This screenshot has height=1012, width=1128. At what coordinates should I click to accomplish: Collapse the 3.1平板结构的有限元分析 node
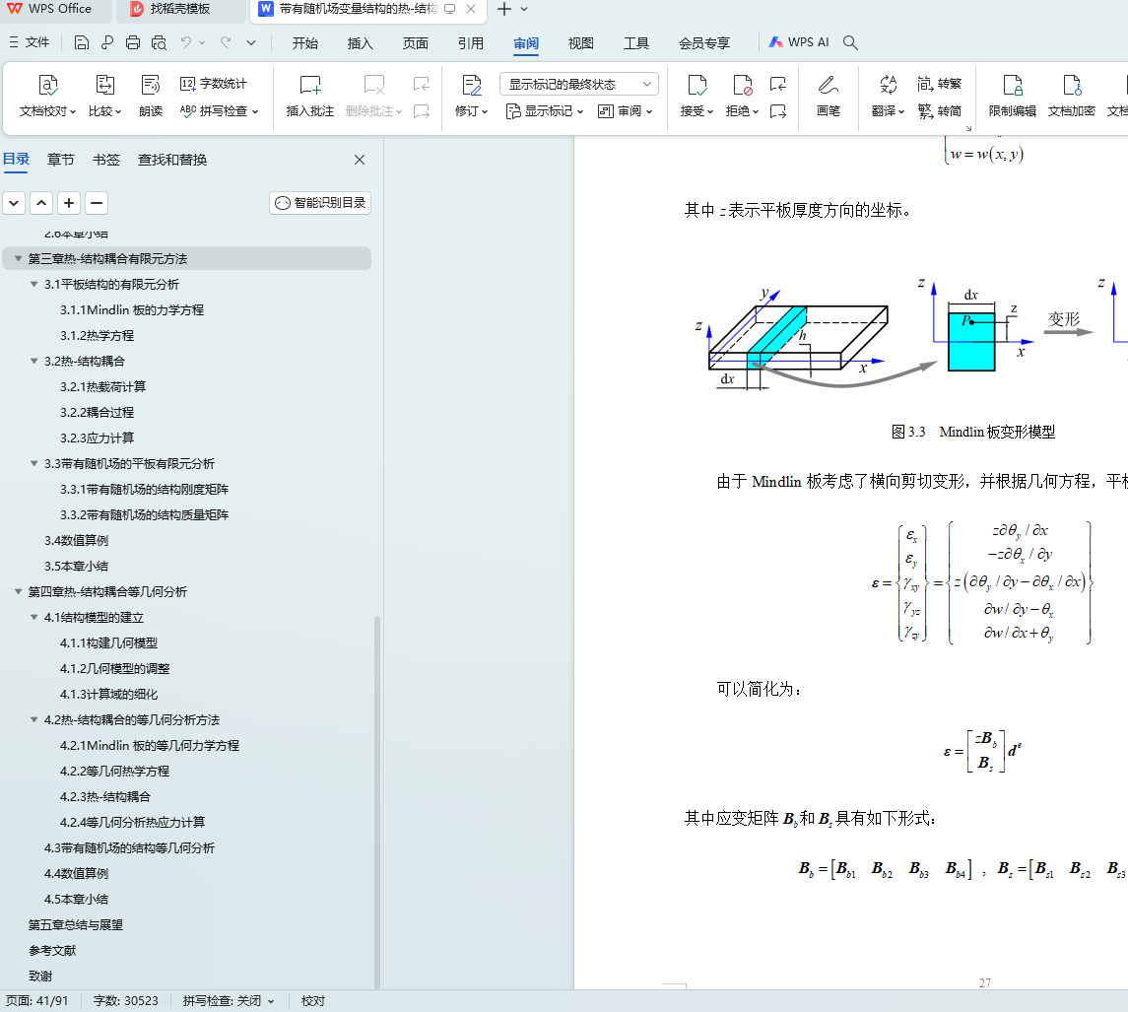pyautogui.click(x=33, y=285)
